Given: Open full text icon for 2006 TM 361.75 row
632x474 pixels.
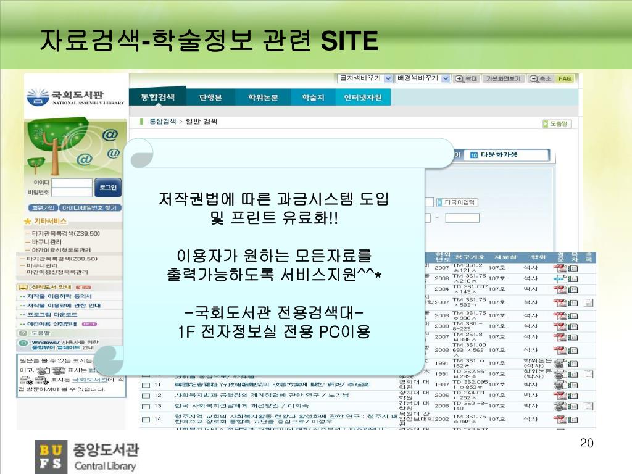Looking at the screenshot, I should click(x=560, y=278).
